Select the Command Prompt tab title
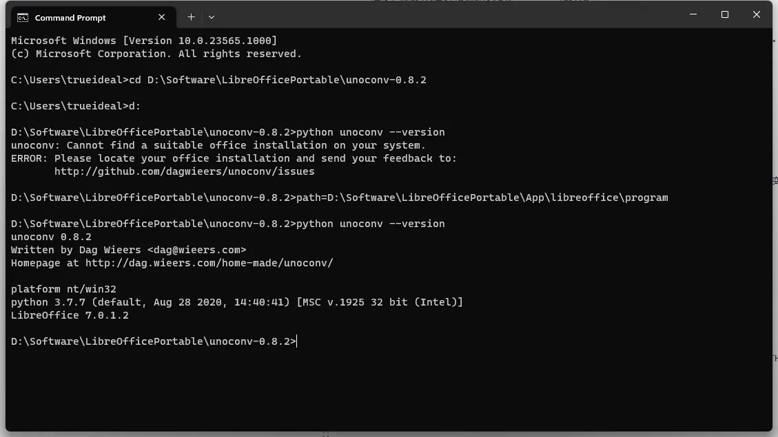 click(70, 18)
